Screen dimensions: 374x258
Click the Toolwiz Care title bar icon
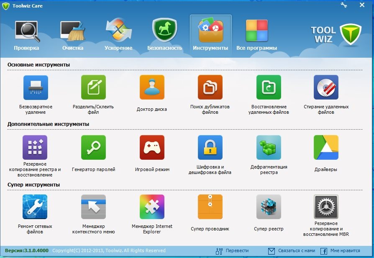click(x=5, y=6)
